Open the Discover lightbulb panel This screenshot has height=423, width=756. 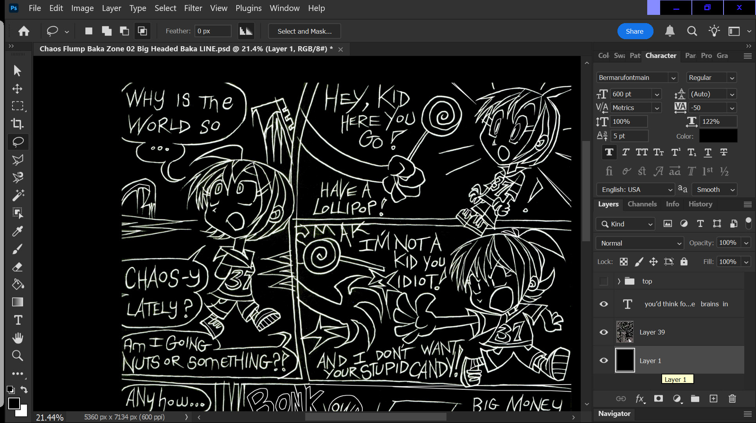click(x=714, y=31)
